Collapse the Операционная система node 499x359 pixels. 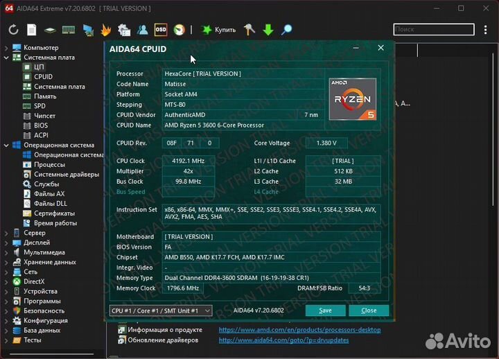(x=6, y=145)
